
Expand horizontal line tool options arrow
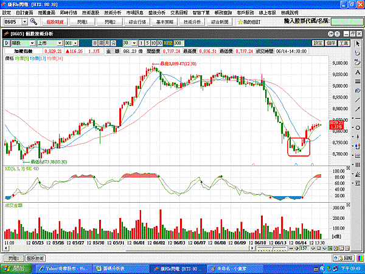pos(353,118)
